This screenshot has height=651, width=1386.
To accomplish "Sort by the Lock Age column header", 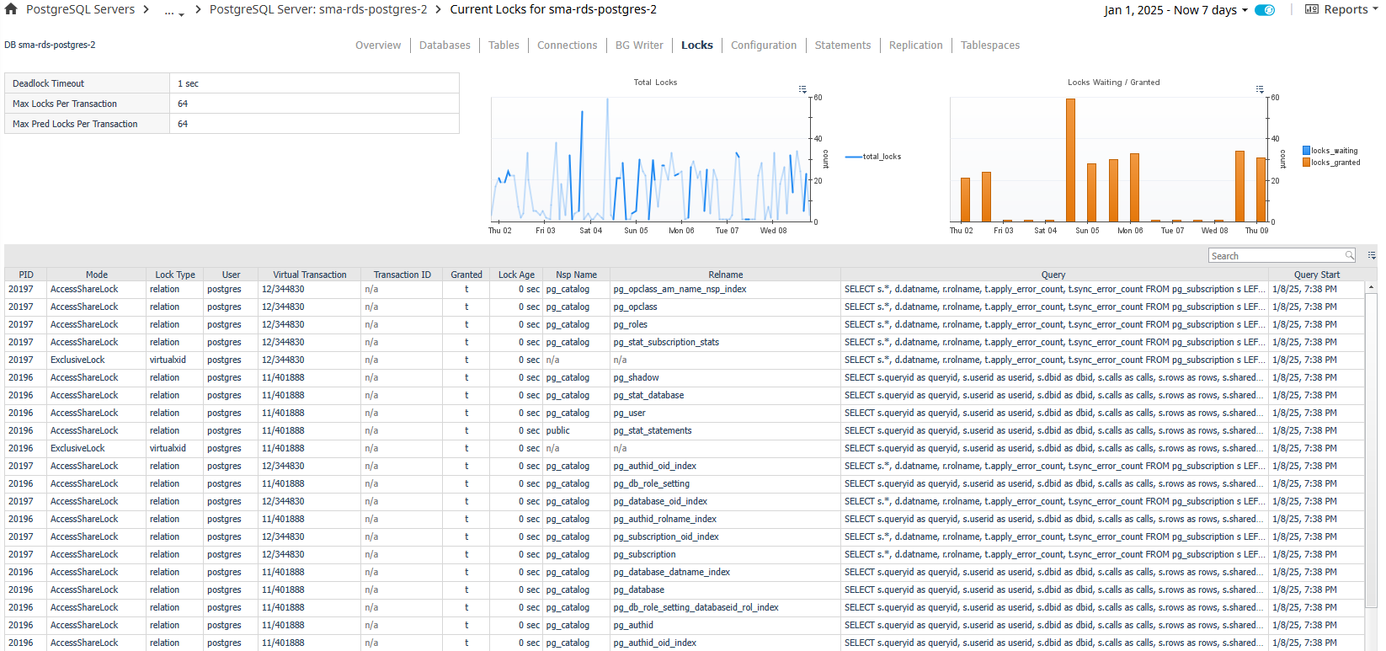I will pyautogui.click(x=516, y=275).
